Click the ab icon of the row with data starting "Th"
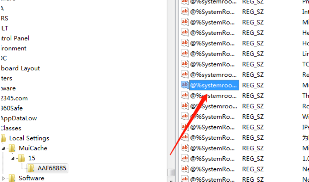Image resolution: width=309 pixels, height=182 pixels. click(185, 95)
